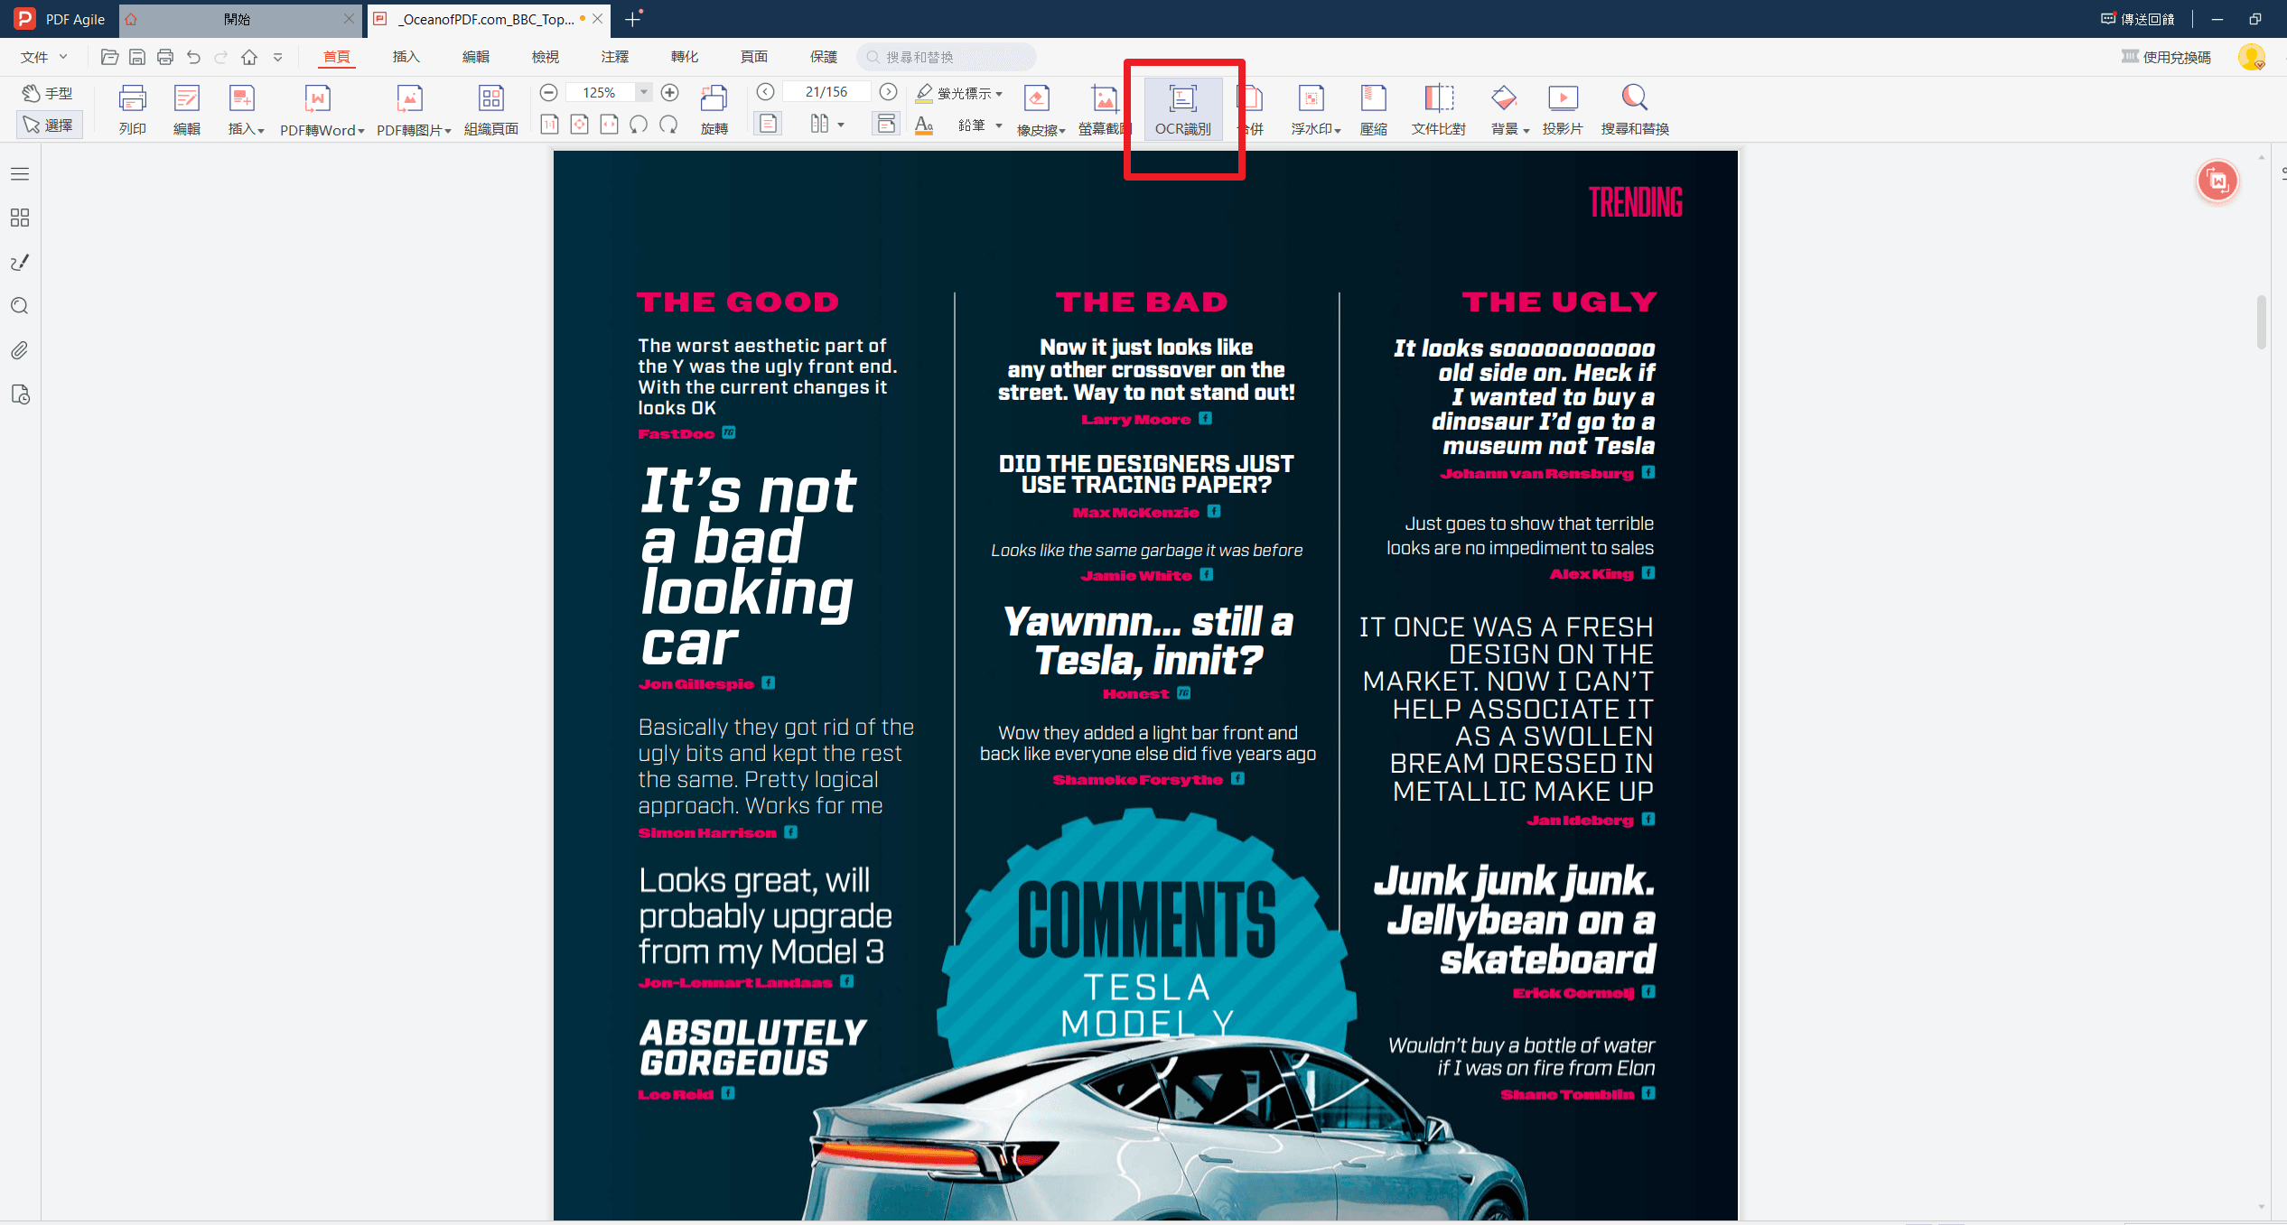Toggle single page view mode
The height and width of the screenshot is (1225, 2287).
click(x=768, y=124)
